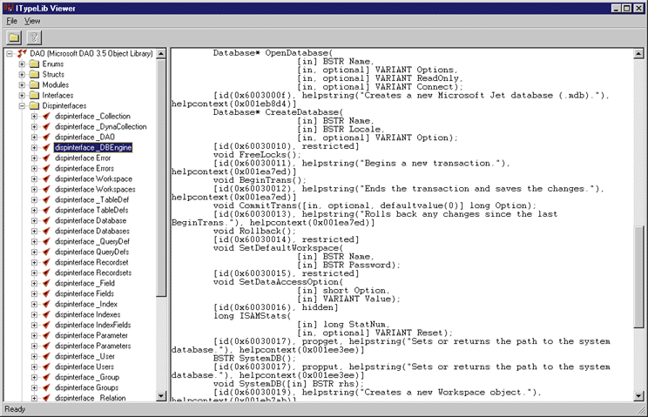Collapse the DAO root library node
The height and width of the screenshot is (417, 648).
pos(10,54)
